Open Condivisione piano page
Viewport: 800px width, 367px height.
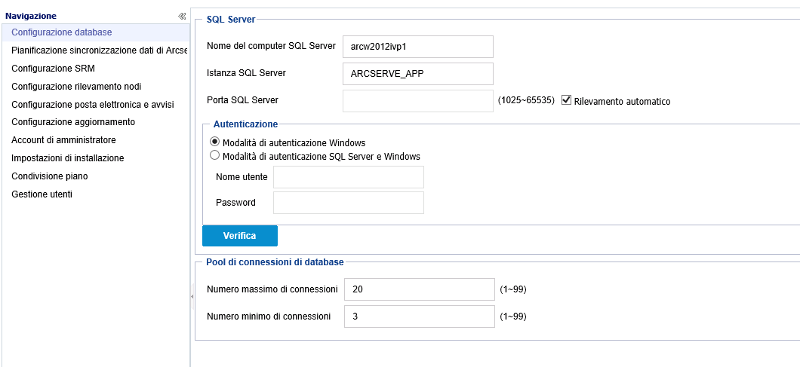[50, 176]
